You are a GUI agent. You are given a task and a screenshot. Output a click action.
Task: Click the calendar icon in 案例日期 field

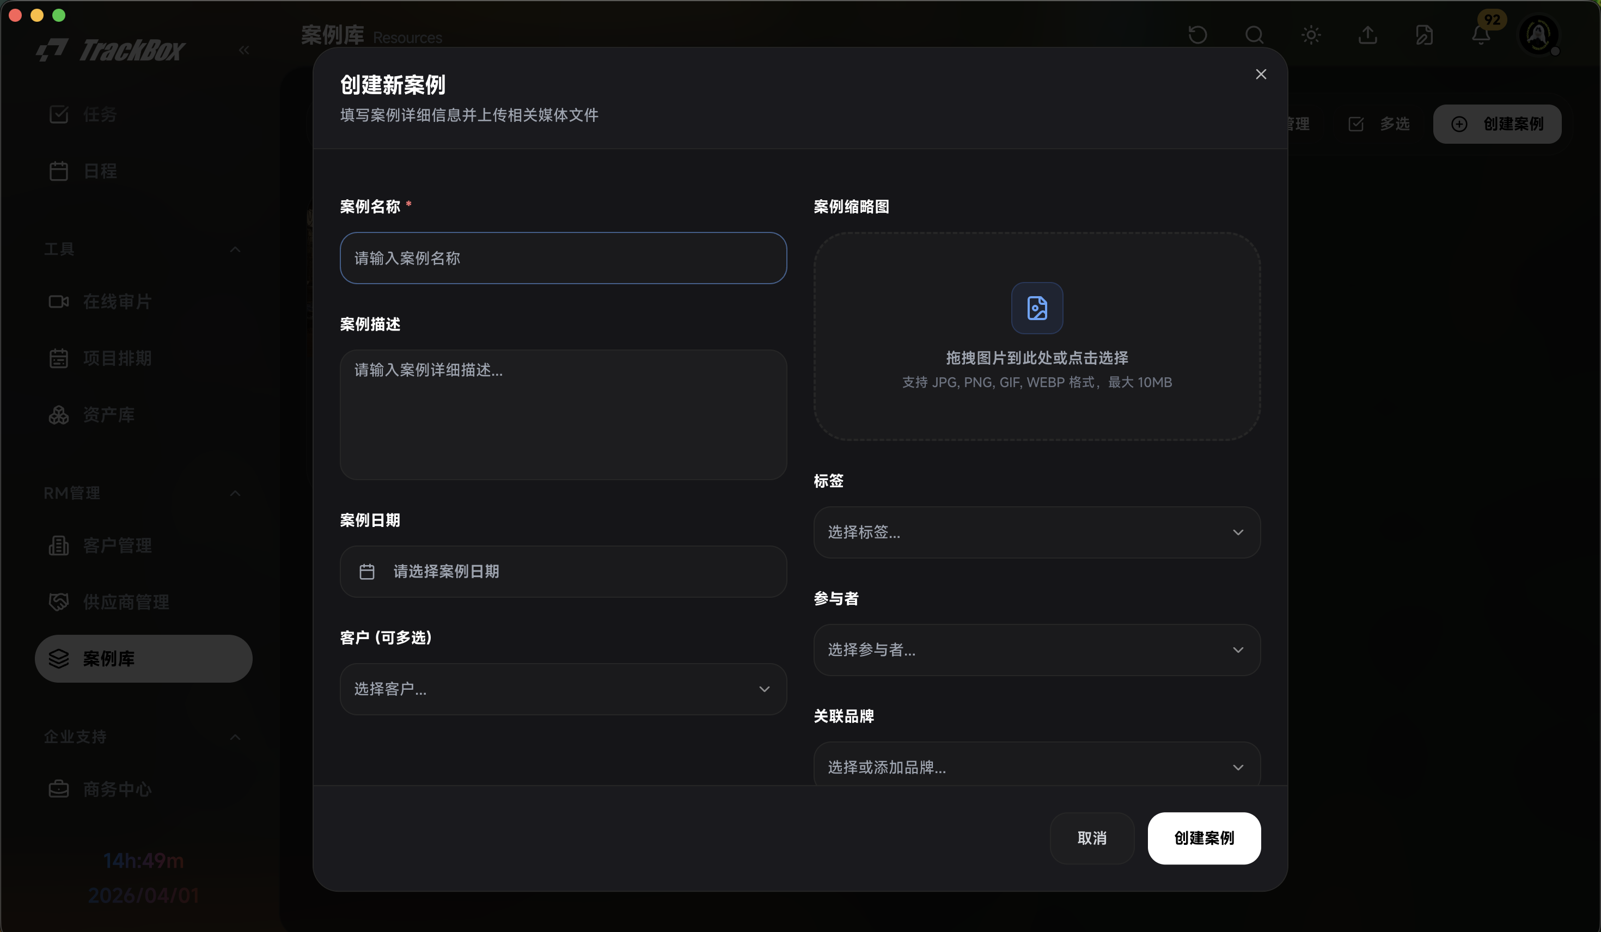[366, 571]
